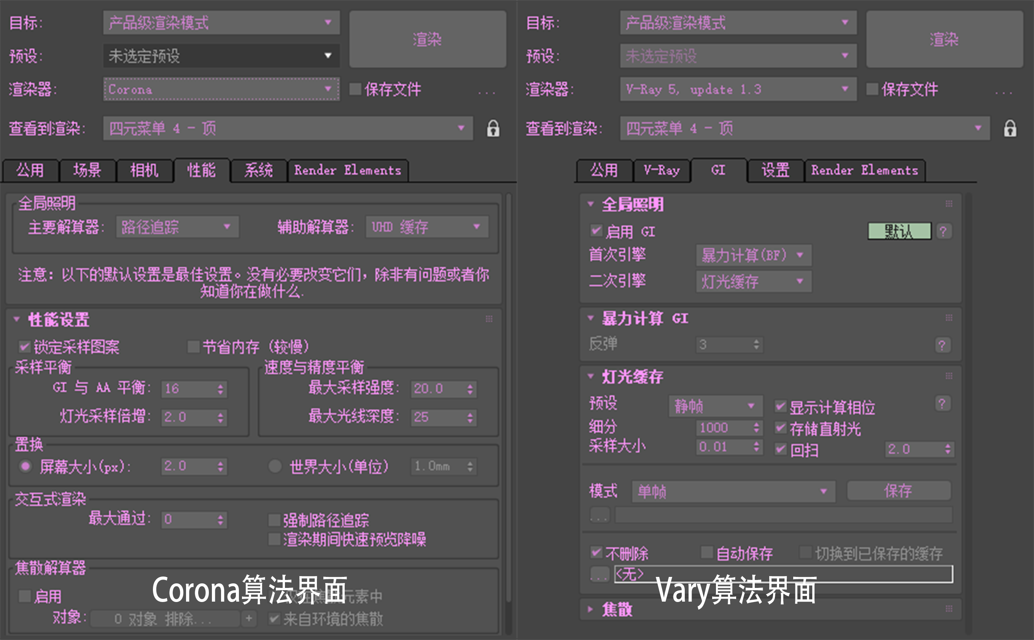Open 未选定预设 dropdown in Corona panel

(221, 55)
